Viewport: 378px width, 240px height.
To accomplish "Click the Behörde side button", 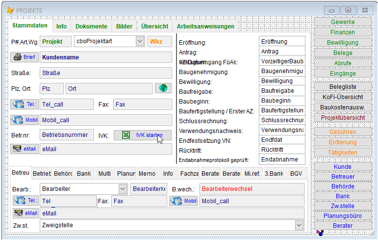I will pos(343,187).
